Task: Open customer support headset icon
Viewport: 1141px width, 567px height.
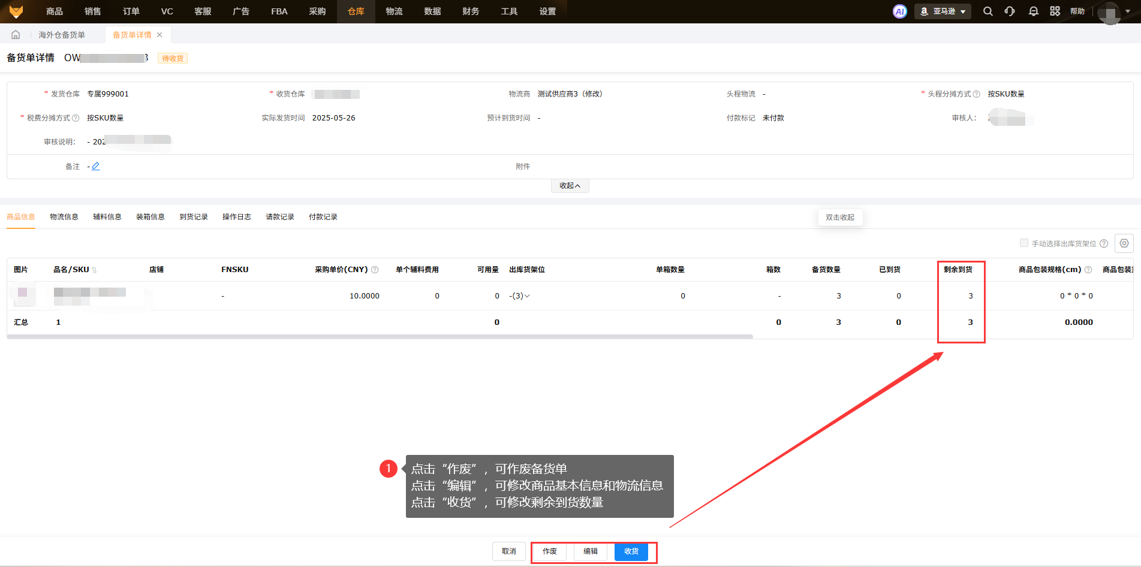Action: tap(1010, 11)
